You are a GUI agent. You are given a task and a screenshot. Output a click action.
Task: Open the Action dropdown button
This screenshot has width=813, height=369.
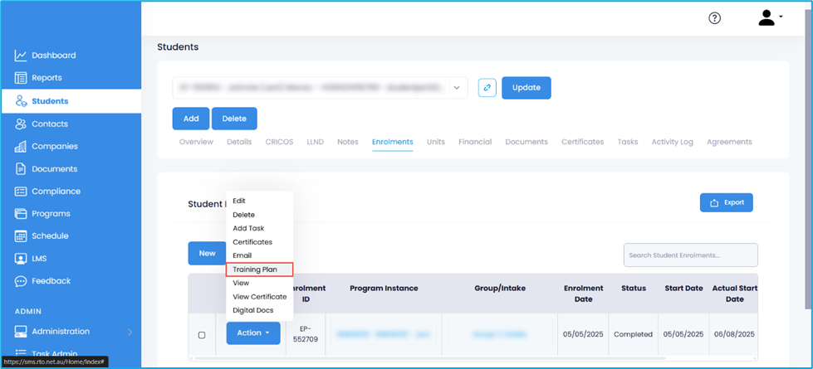pos(252,333)
